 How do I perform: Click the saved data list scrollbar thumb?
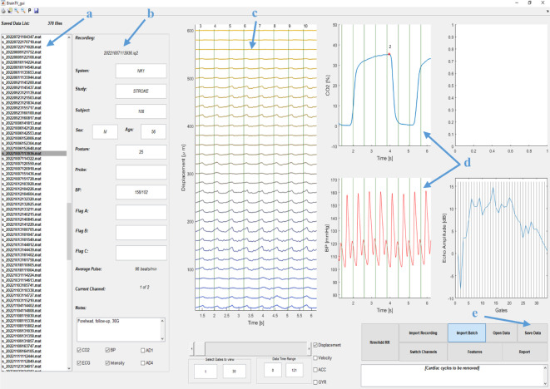69,231
